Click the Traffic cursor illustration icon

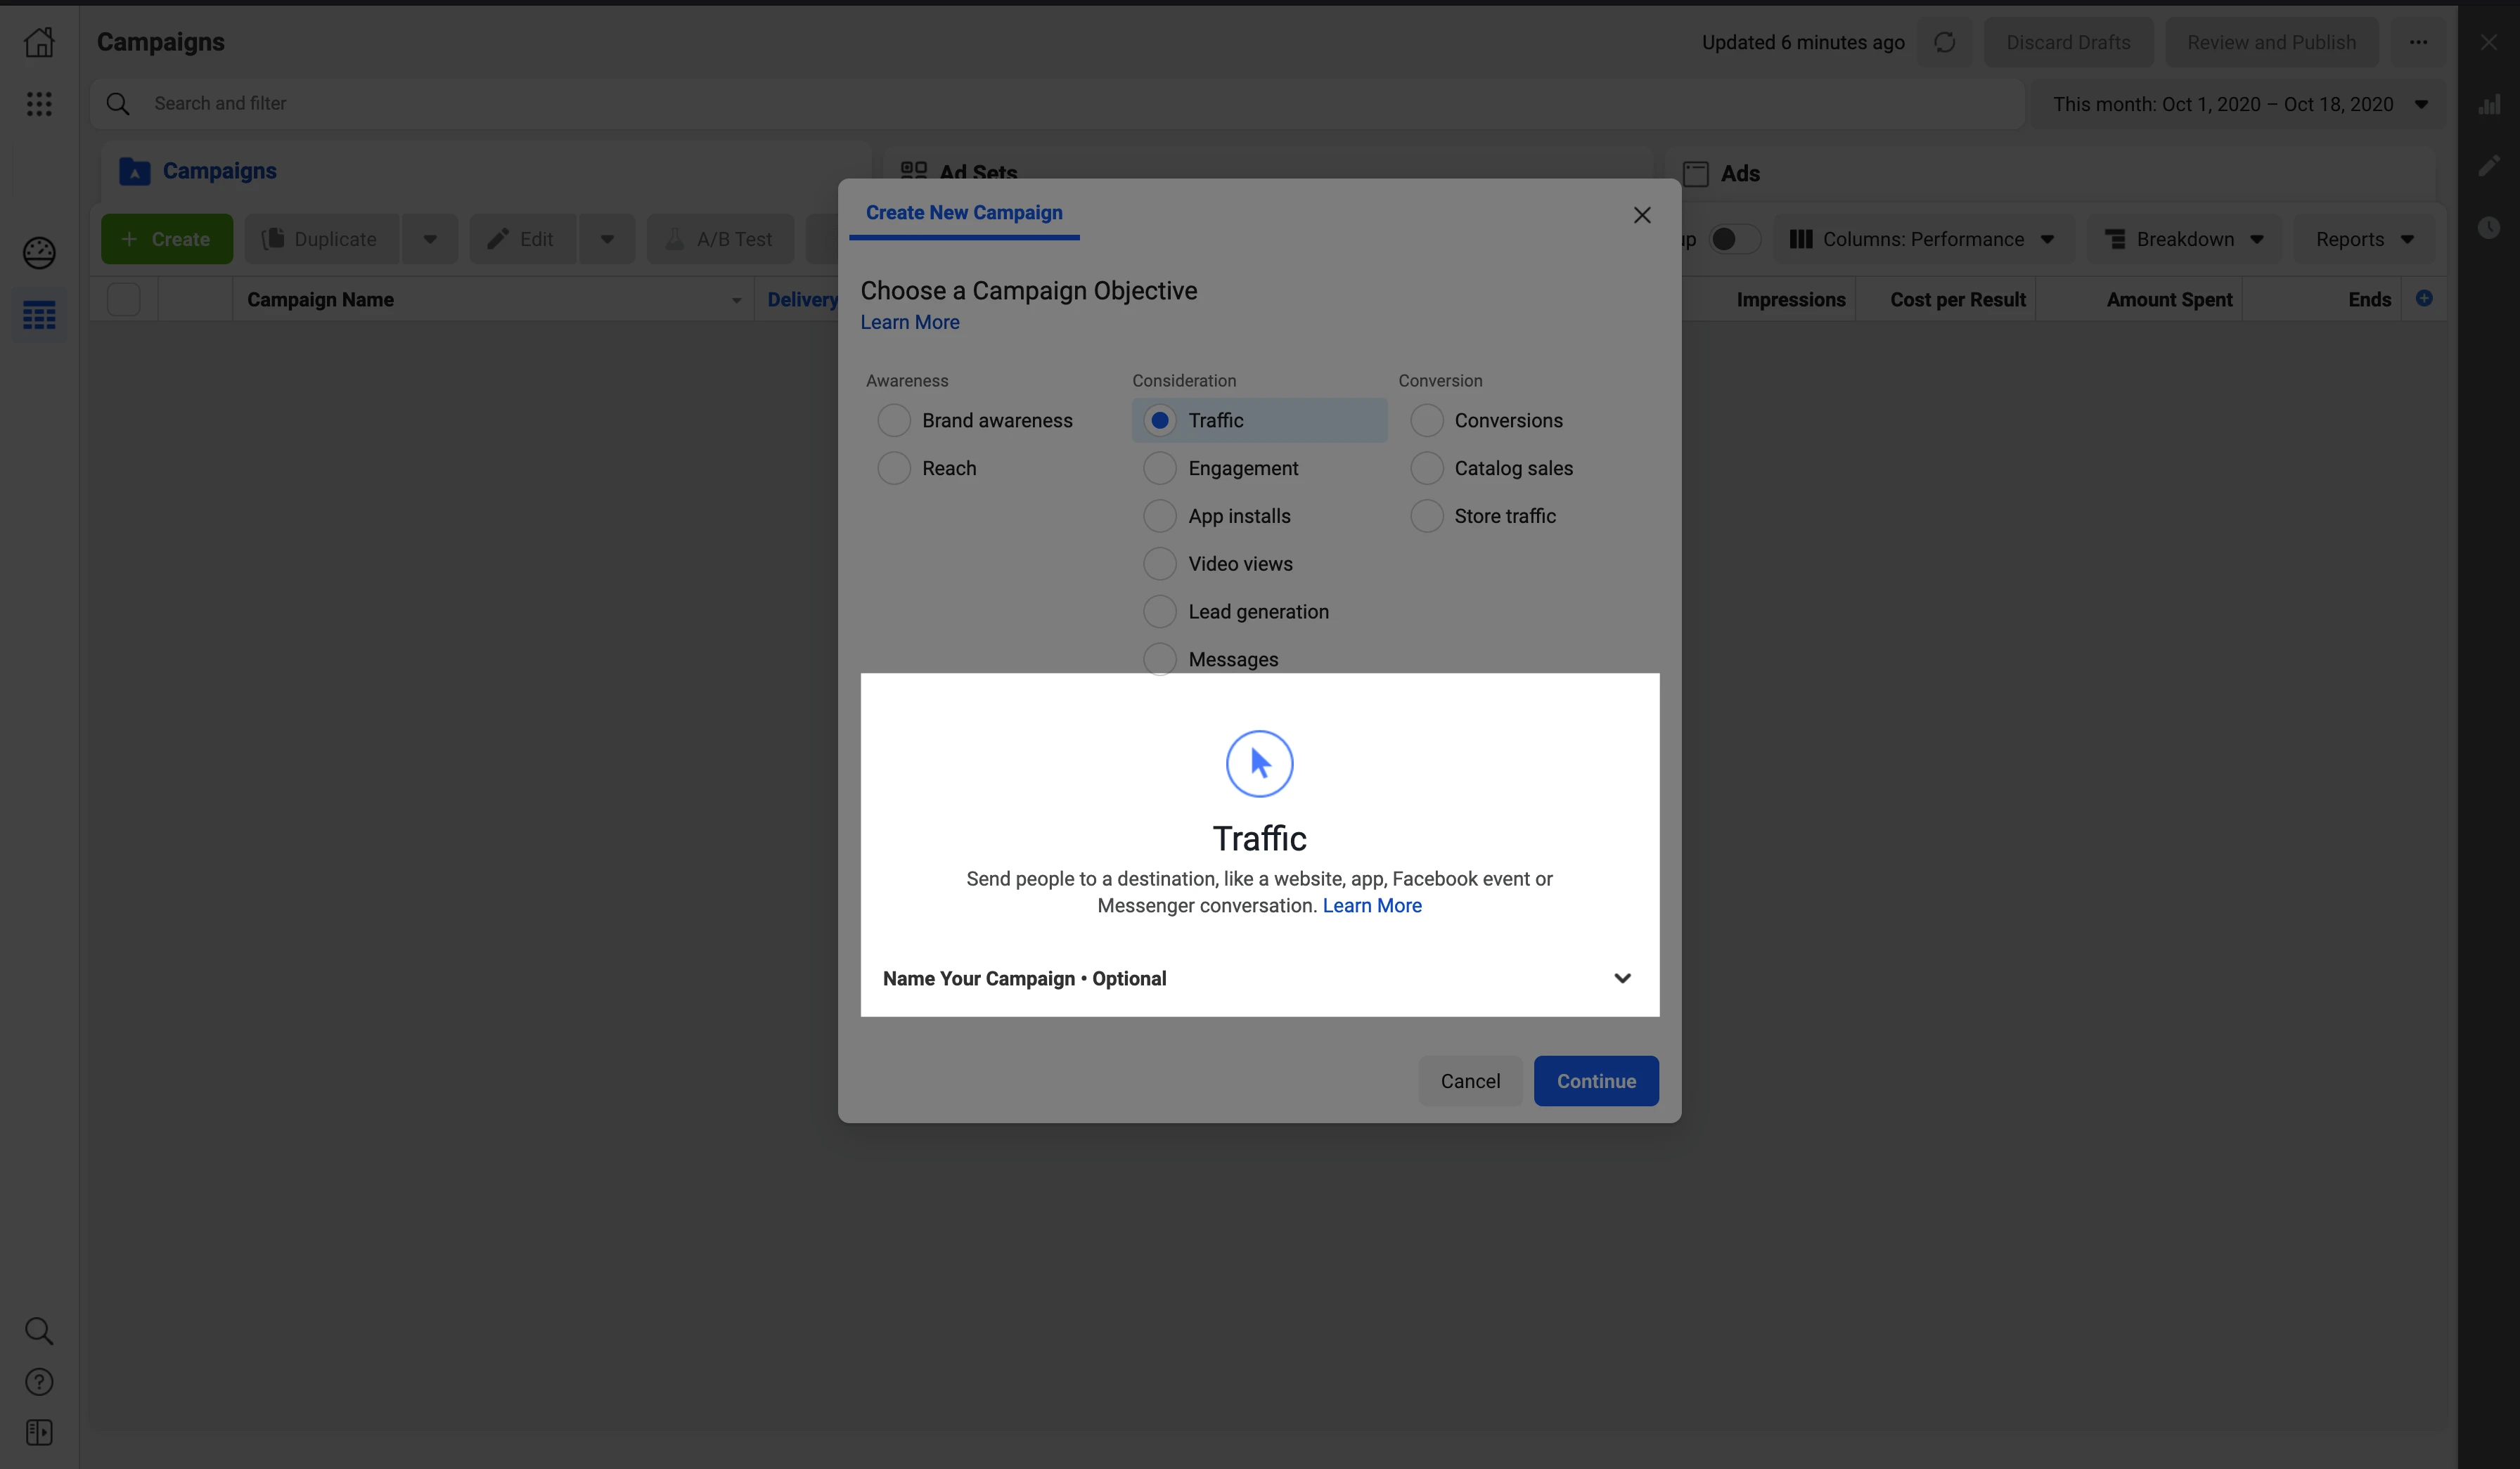[1259, 763]
